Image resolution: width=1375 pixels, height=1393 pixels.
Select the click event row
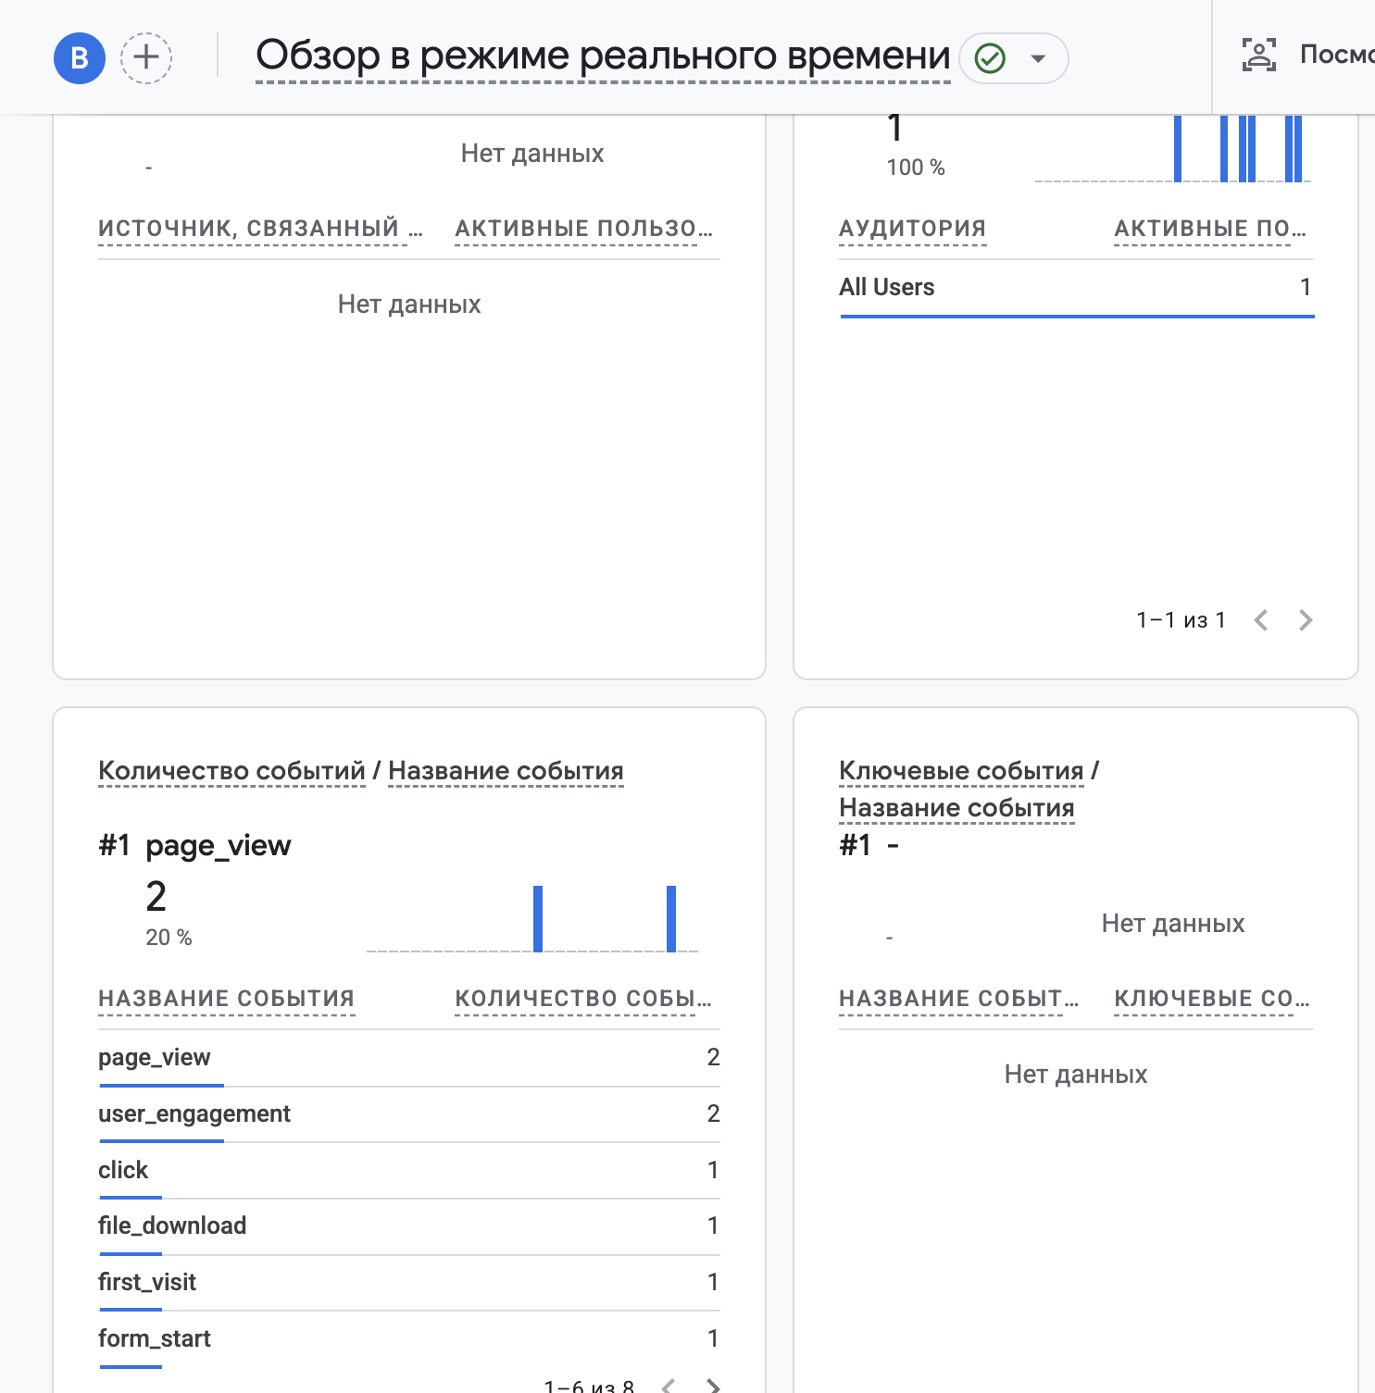tap(409, 1171)
